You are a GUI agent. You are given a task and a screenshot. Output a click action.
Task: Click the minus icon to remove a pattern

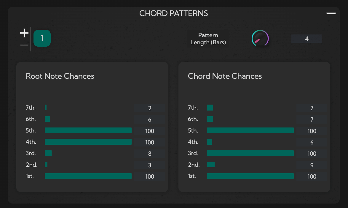pos(24,45)
